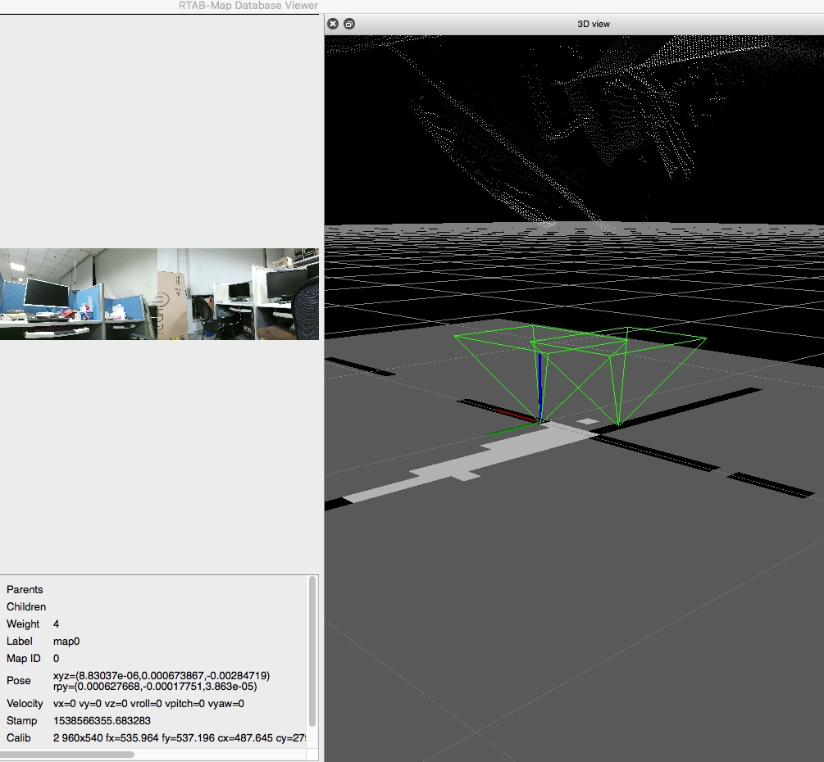The height and width of the screenshot is (762, 824).
Task: Click the office camera image thumbnail
Action: click(159, 293)
